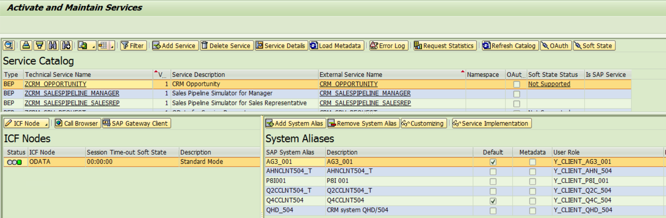666x218 pixels.
Task: Open CRM_SALESPIPELINE_SALESREP external service link
Action: [x=365, y=103]
